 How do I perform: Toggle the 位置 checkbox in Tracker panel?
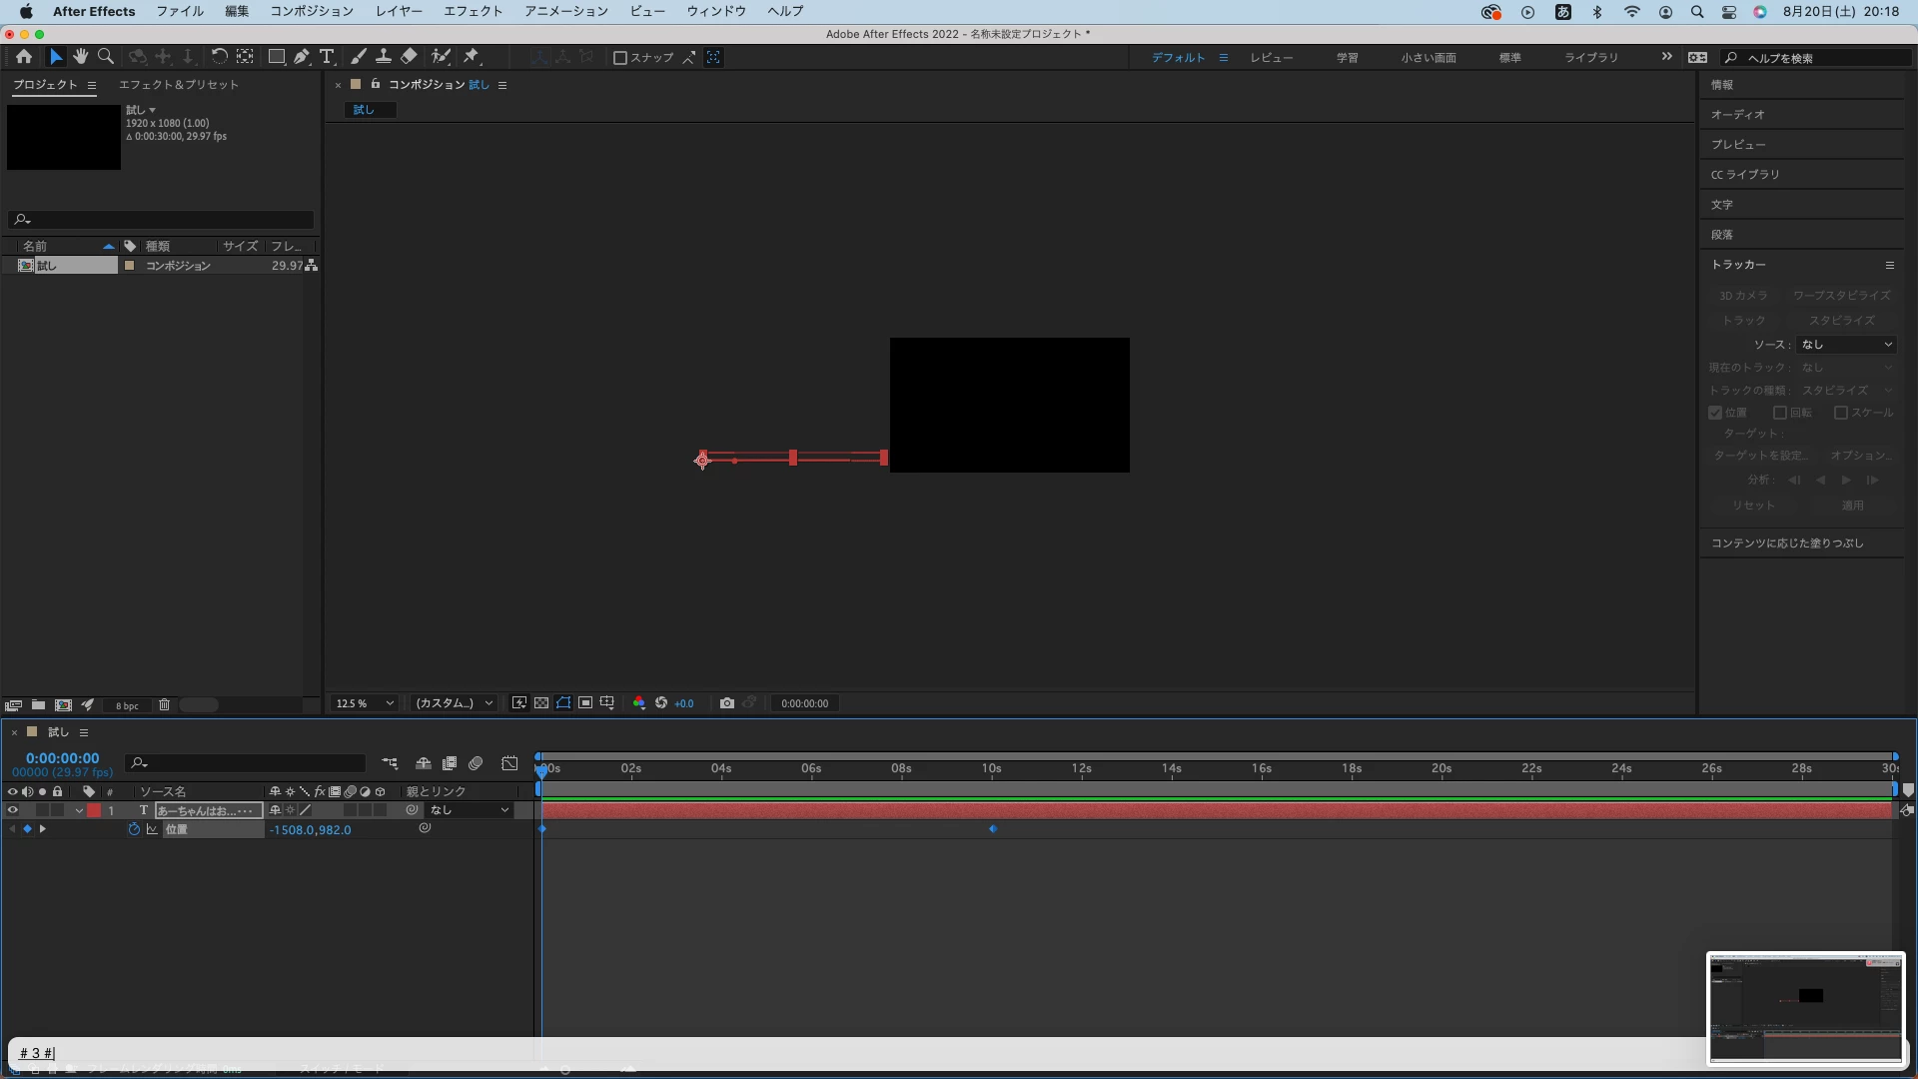[1715, 413]
